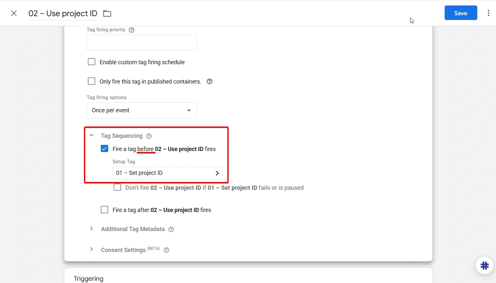
Task: Click help icon next to published containers option
Action: pos(210,81)
